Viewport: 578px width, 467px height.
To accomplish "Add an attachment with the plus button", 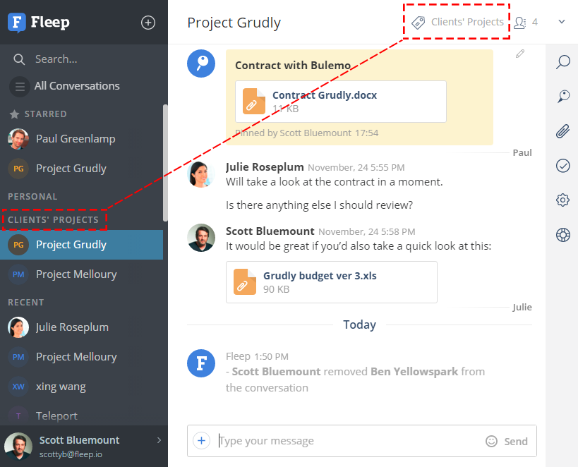I will pyautogui.click(x=201, y=440).
